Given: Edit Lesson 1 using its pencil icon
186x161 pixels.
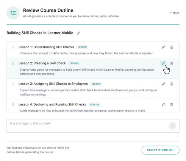Looking at the screenshot, I should (163, 47).
